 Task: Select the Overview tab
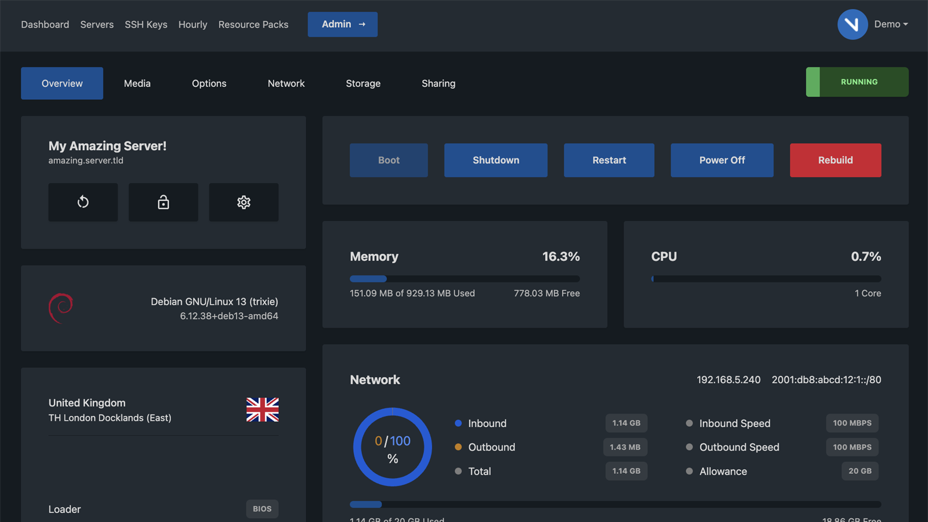pos(62,84)
